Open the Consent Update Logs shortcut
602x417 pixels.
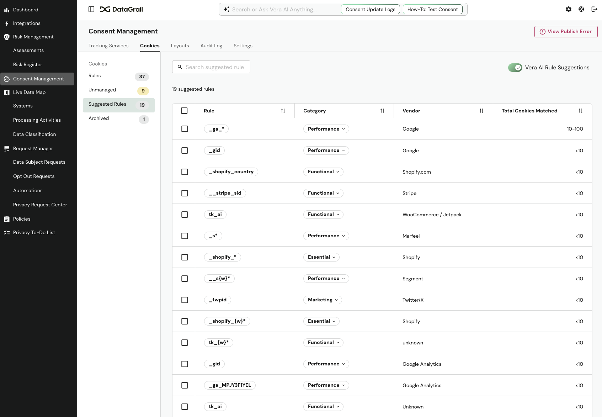tap(370, 9)
